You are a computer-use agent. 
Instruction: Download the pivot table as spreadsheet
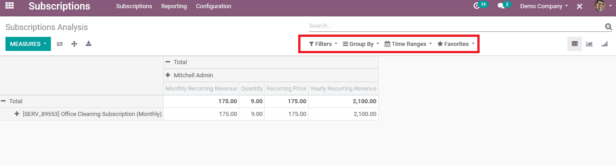[x=89, y=44]
